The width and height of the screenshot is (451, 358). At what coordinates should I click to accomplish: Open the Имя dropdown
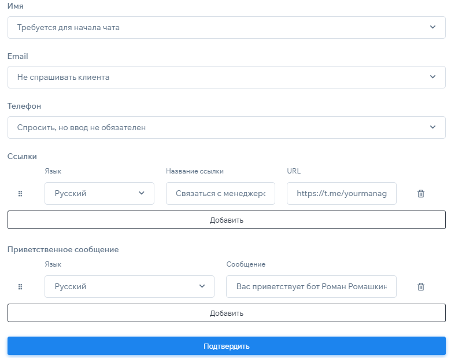226,27
